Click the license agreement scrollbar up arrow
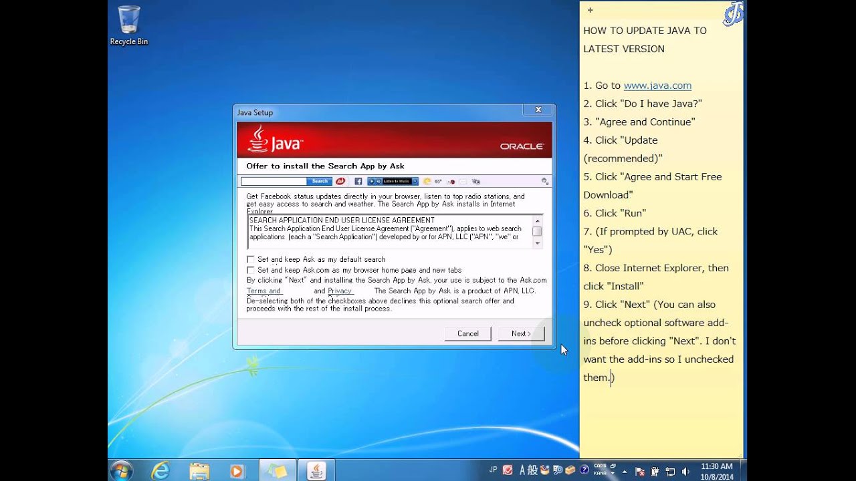The image size is (856, 481). (538, 220)
